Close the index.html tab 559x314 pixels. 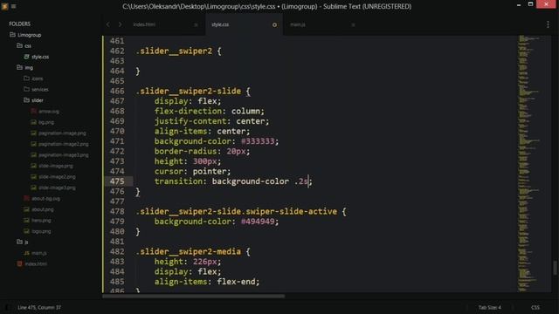coord(196,24)
